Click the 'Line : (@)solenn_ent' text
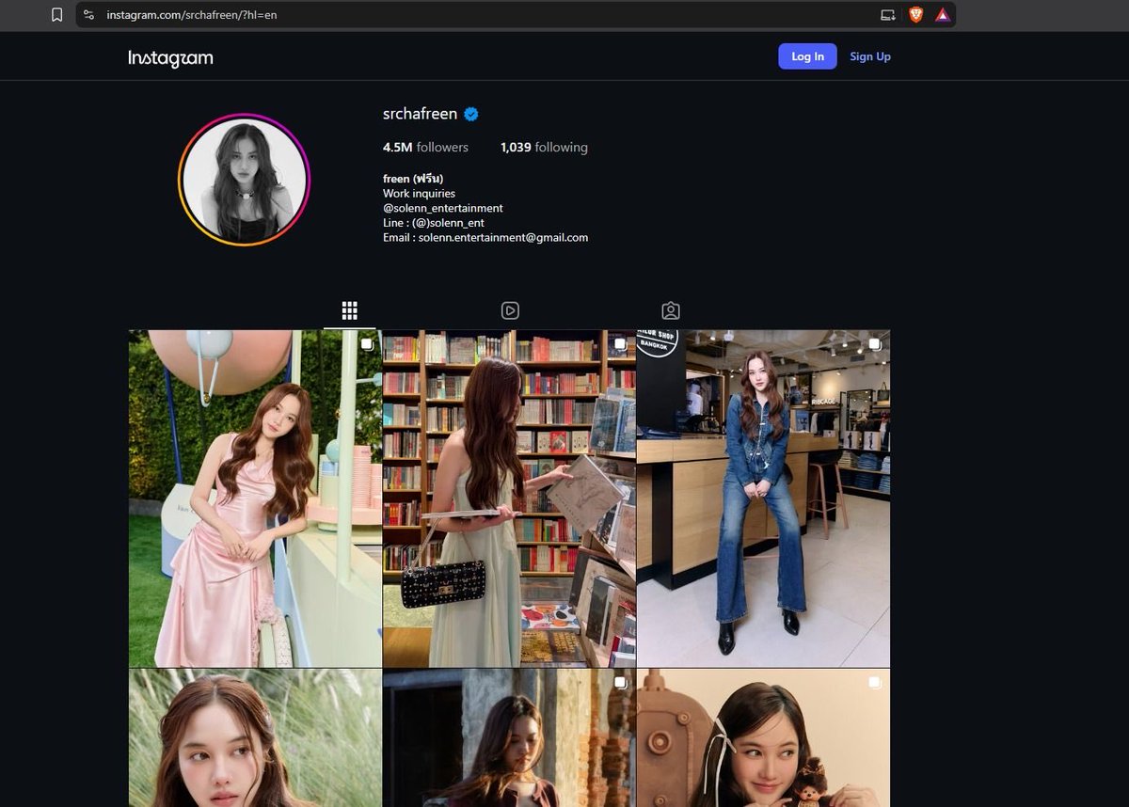The height and width of the screenshot is (807, 1129). pos(434,223)
